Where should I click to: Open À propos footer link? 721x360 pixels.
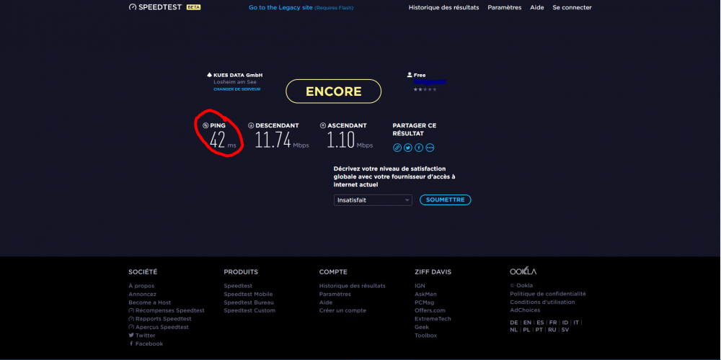click(141, 286)
